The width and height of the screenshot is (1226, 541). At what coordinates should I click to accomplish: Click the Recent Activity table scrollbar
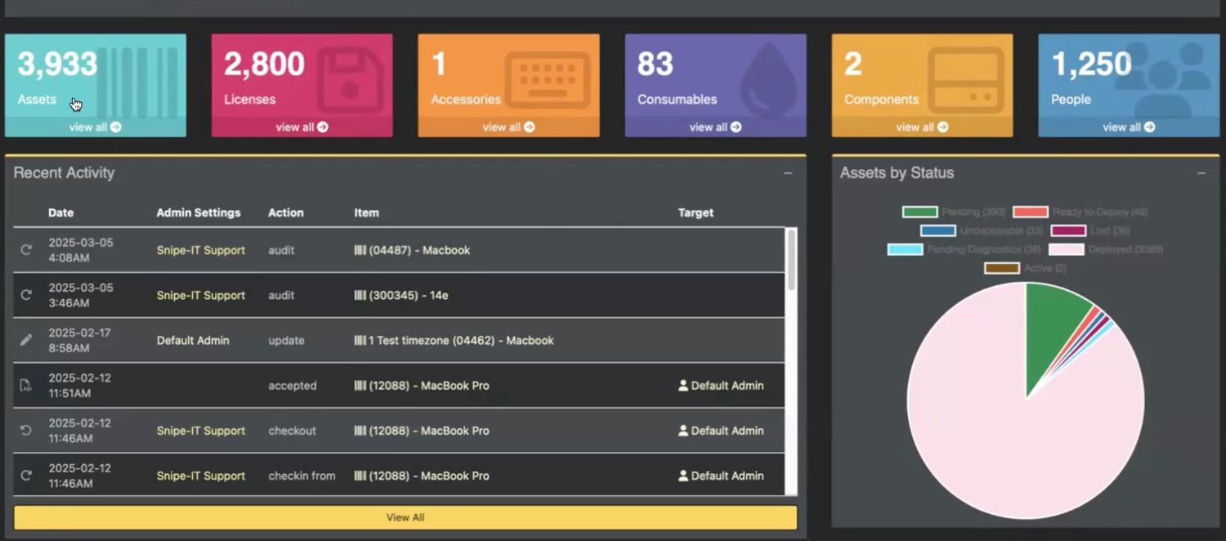[x=791, y=260]
